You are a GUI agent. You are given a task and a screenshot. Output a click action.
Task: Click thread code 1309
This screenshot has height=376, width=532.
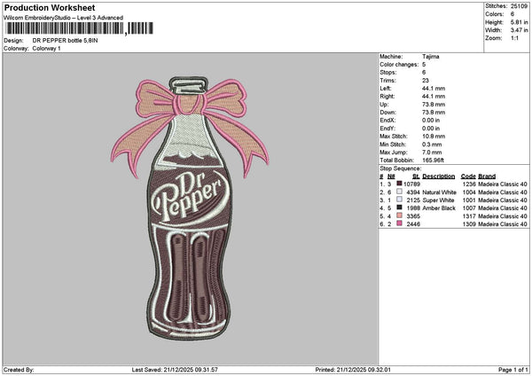[469, 224]
